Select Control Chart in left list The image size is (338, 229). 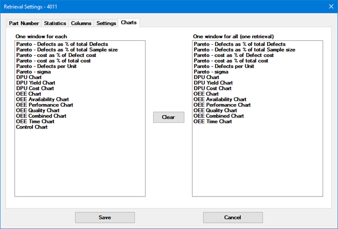31,127
